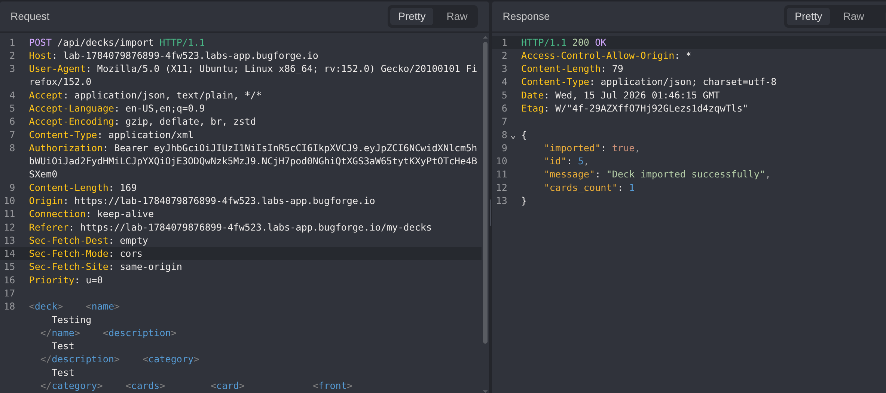Click the Sec-Fetch-Mode cors value
This screenshot has width=886, height=393.
click(131, 254)
